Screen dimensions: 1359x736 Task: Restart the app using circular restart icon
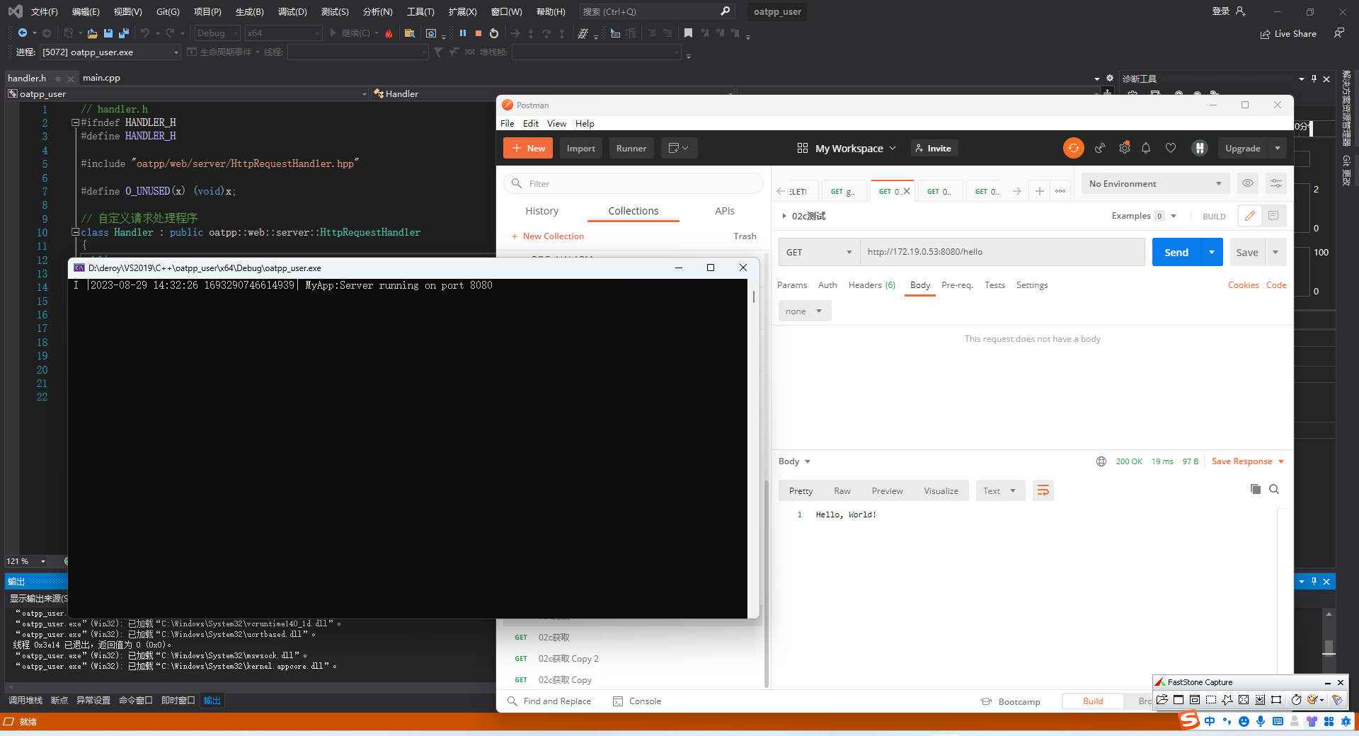(x=494, y=33)
